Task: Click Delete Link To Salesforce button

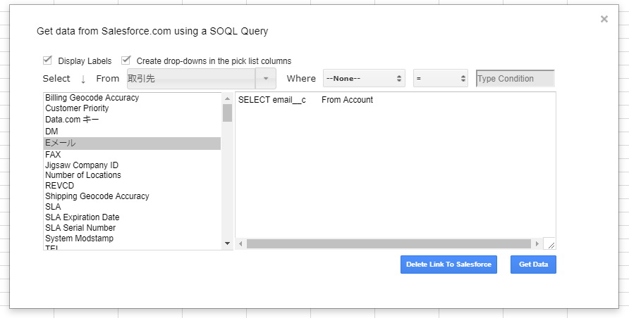Action: (x=448, y=265)
